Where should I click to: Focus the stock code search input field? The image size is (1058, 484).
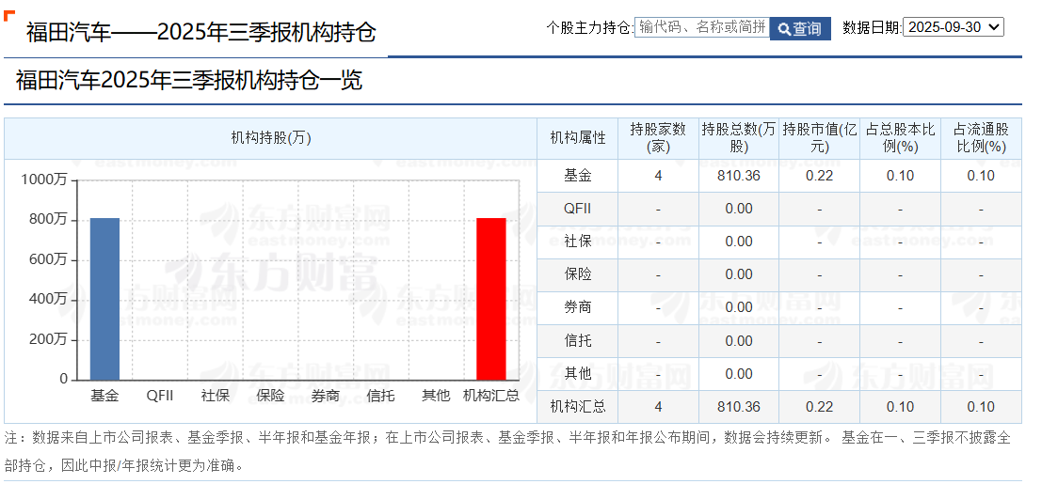click(702, 27)
